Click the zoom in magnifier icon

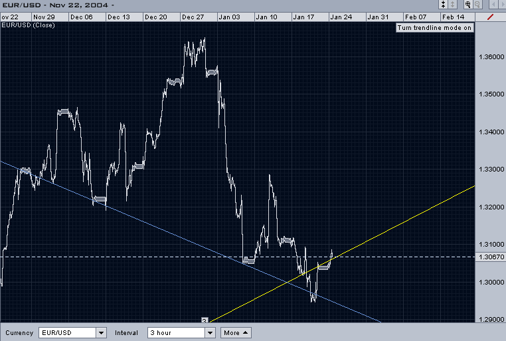click(467, 5)
